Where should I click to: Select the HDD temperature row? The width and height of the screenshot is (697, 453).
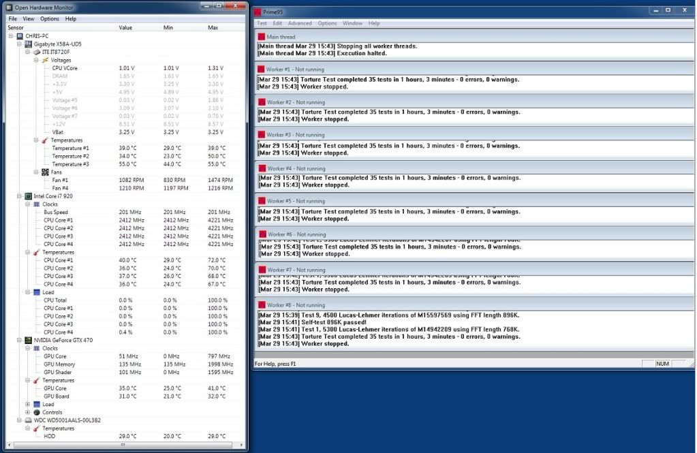click(x=126, y=436)
